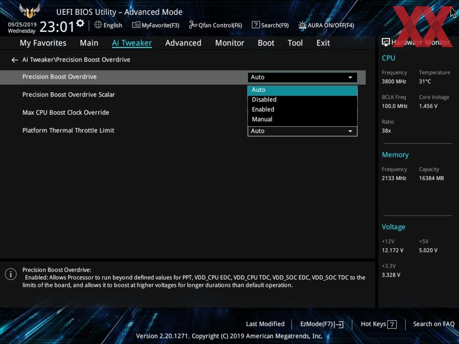Click Search on FAQ link
The image size is (459, 344).
pos(434,324)
